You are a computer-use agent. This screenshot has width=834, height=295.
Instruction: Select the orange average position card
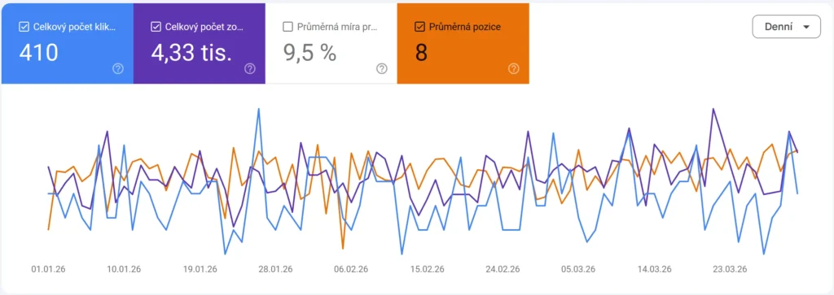[463, 44]
